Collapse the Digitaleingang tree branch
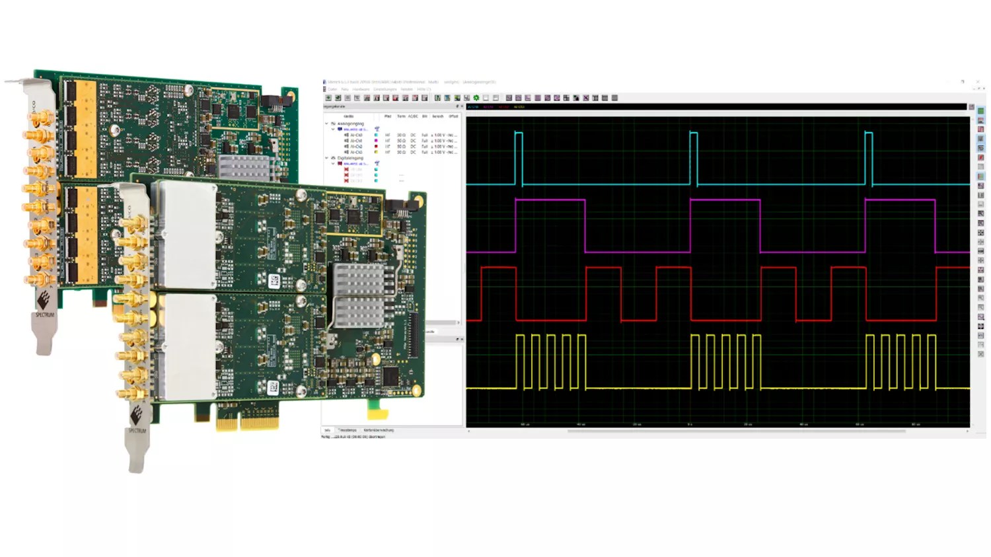This screenshot has height=557, width=991. click(x=326, y=158)
